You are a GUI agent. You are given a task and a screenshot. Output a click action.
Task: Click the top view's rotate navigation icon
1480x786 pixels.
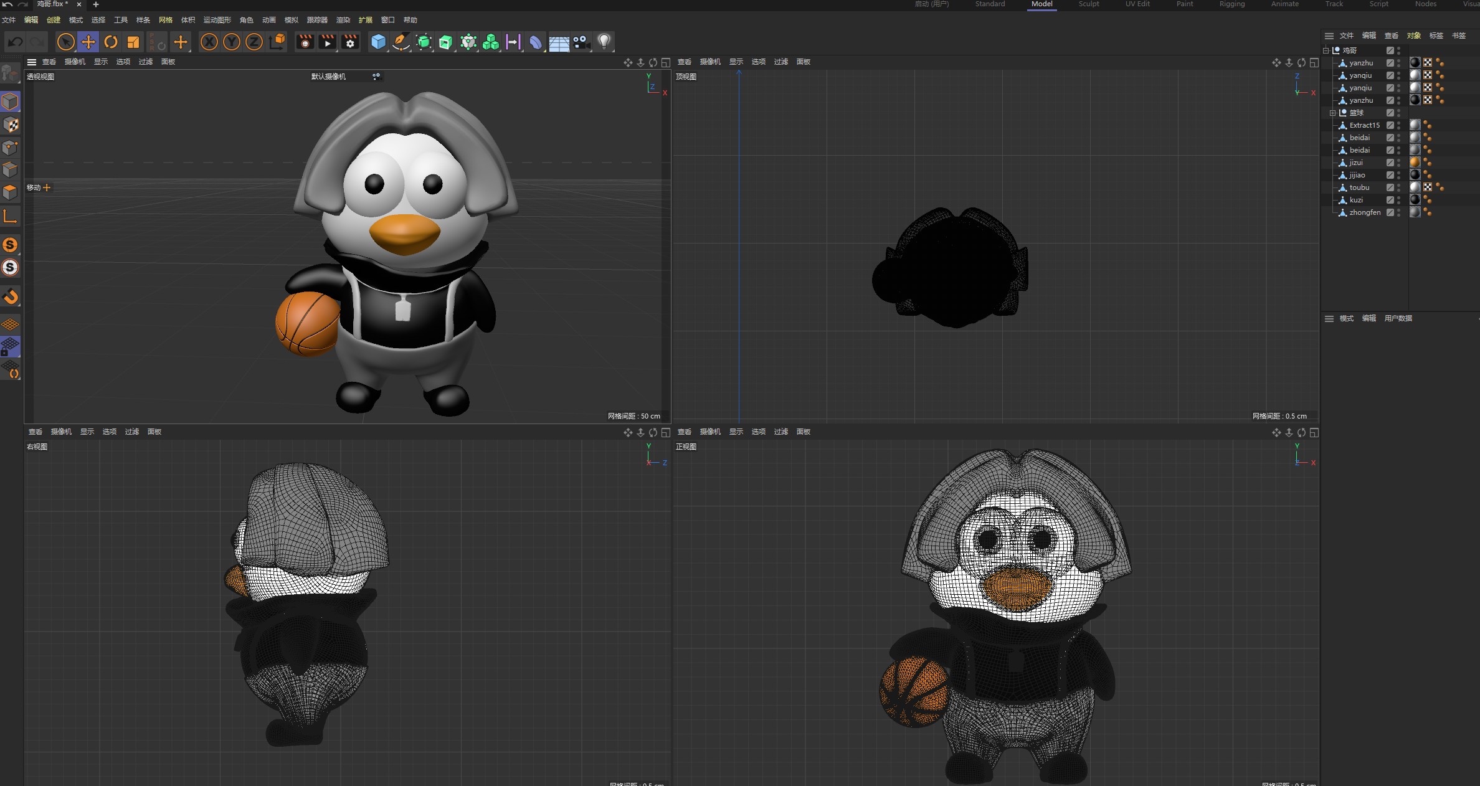(x=1302, y=62)
